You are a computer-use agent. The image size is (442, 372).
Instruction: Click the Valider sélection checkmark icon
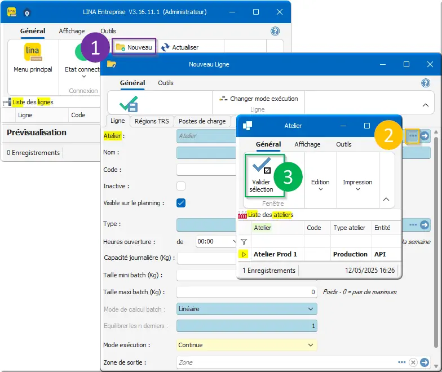[x=262, y=165]
